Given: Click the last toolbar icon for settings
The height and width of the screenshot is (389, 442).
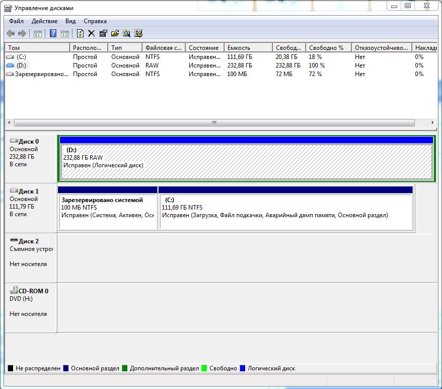Looking at the screenshot, I should point(138,34).
